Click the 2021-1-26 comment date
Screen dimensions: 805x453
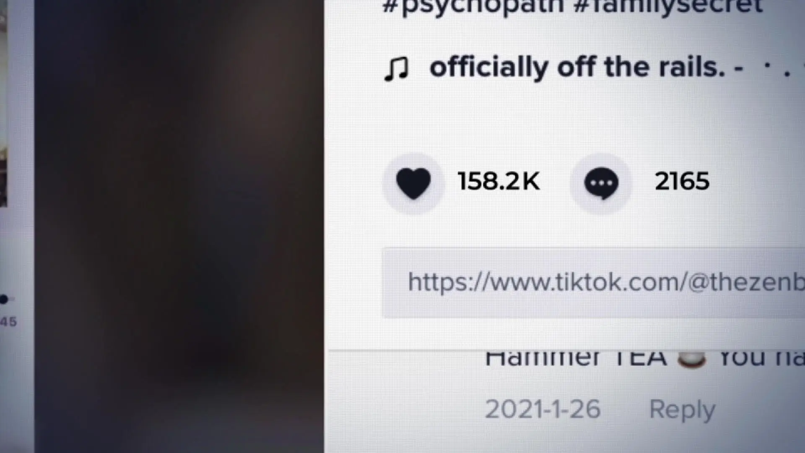pyautogui.click(x=543, y=409)
